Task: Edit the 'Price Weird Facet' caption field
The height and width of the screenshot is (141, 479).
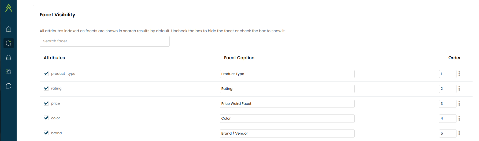Action: point(287,104)
